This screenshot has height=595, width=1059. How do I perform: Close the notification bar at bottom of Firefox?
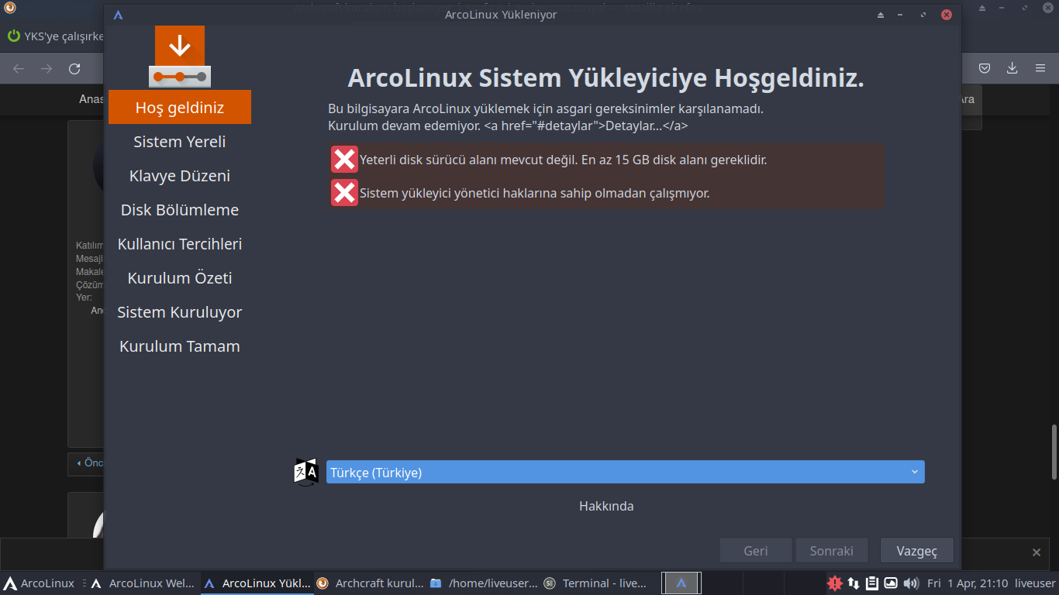1036,552
